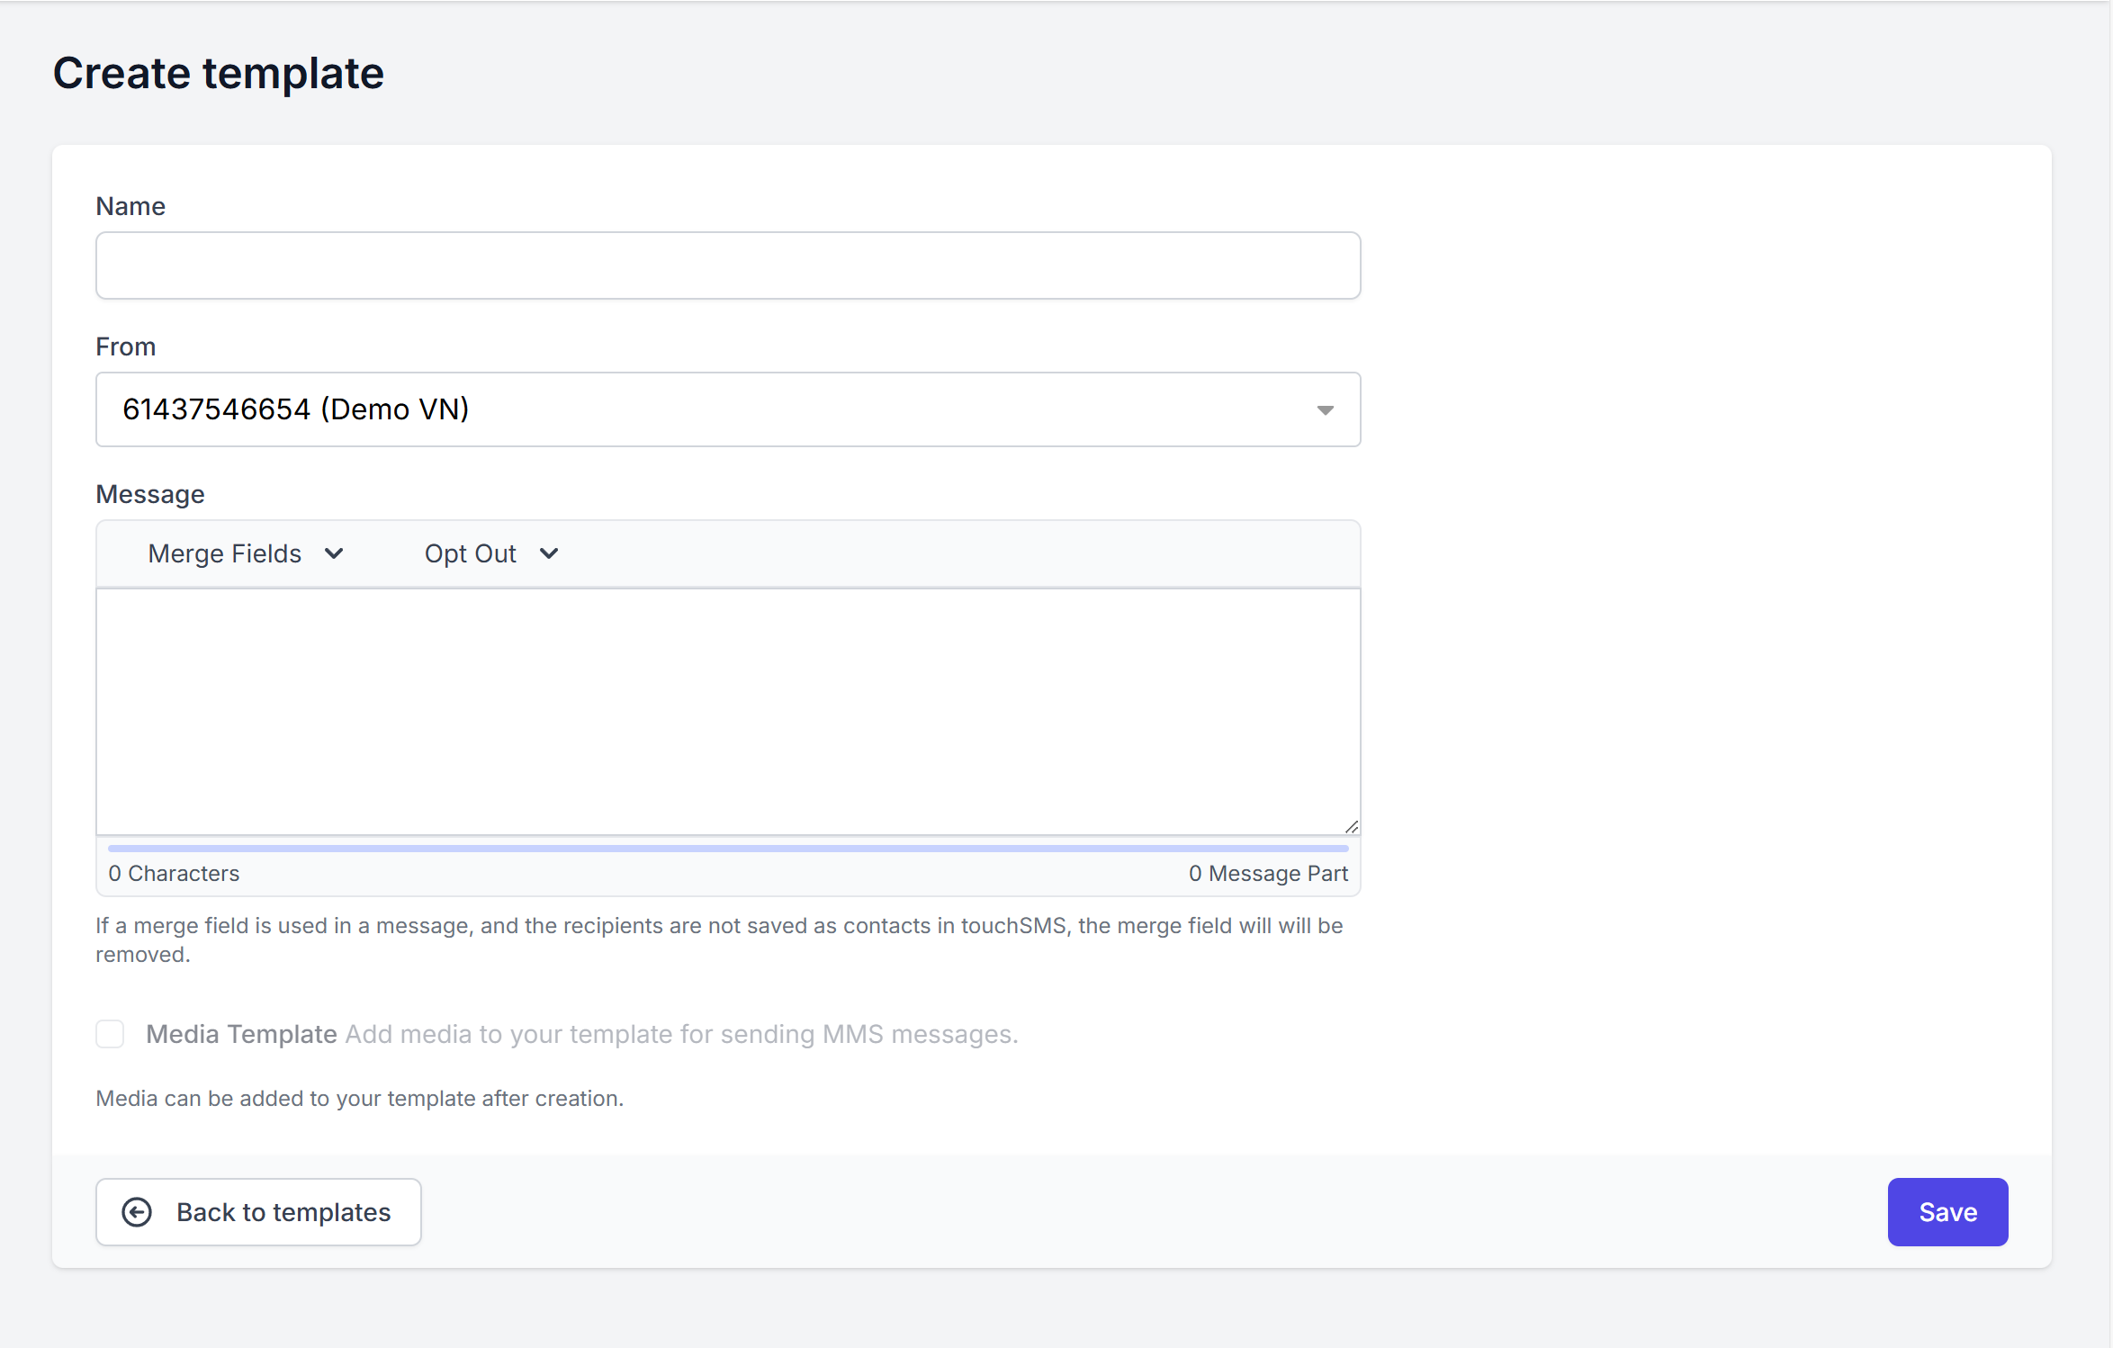This screenshot has width=2113, height=1348.
Task: Click the From dropdown caret arrow
Action: point(1325,410)
